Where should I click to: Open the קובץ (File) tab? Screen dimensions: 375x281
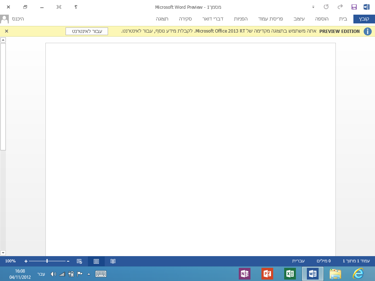364,19
